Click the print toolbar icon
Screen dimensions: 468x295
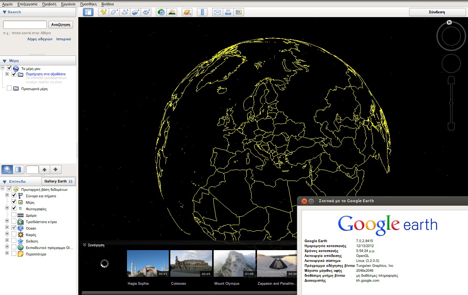click(228, 12)
